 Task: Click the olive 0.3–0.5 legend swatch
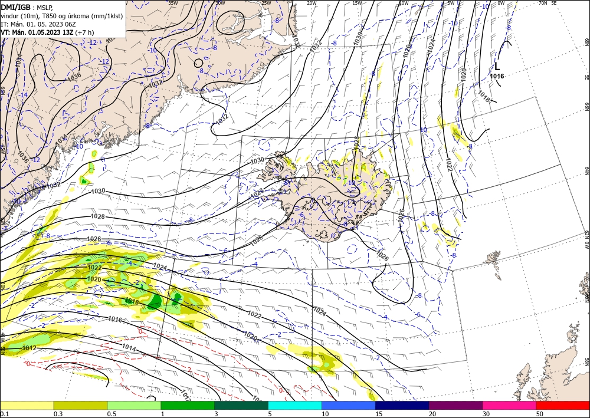tap(80, 405)
